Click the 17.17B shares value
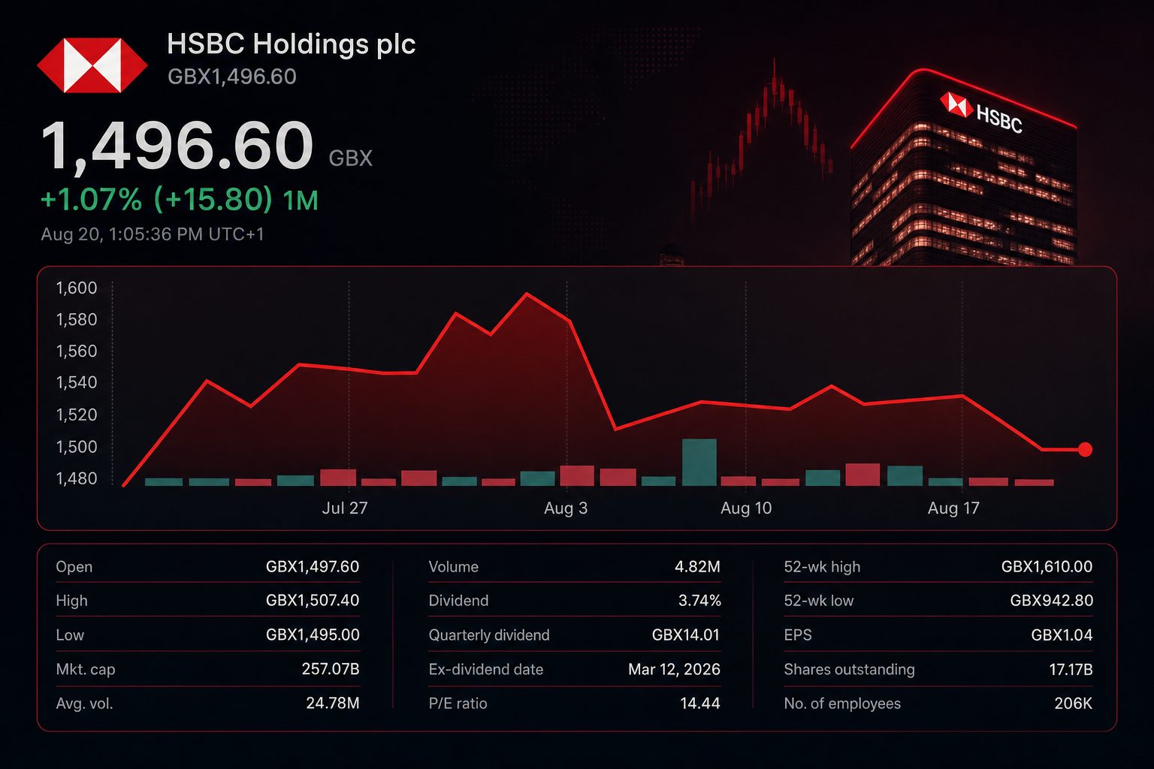This screenshot has height=769, width=1154. pyautogui.click(x=1071, y=669)
